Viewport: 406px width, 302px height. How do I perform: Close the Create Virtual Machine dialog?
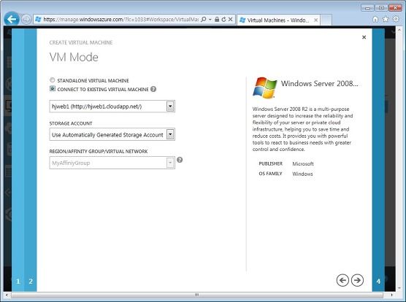point(364,37)
